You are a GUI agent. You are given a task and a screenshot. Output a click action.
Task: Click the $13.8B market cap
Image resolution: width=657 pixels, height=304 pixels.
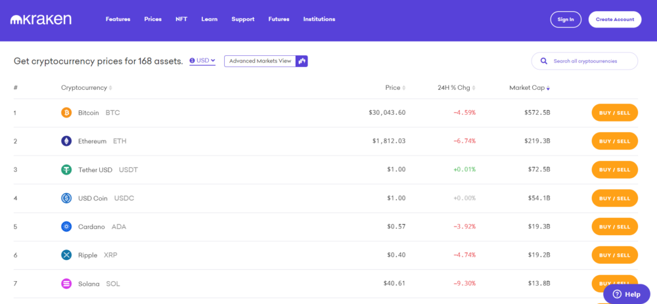tap(539, 284)
